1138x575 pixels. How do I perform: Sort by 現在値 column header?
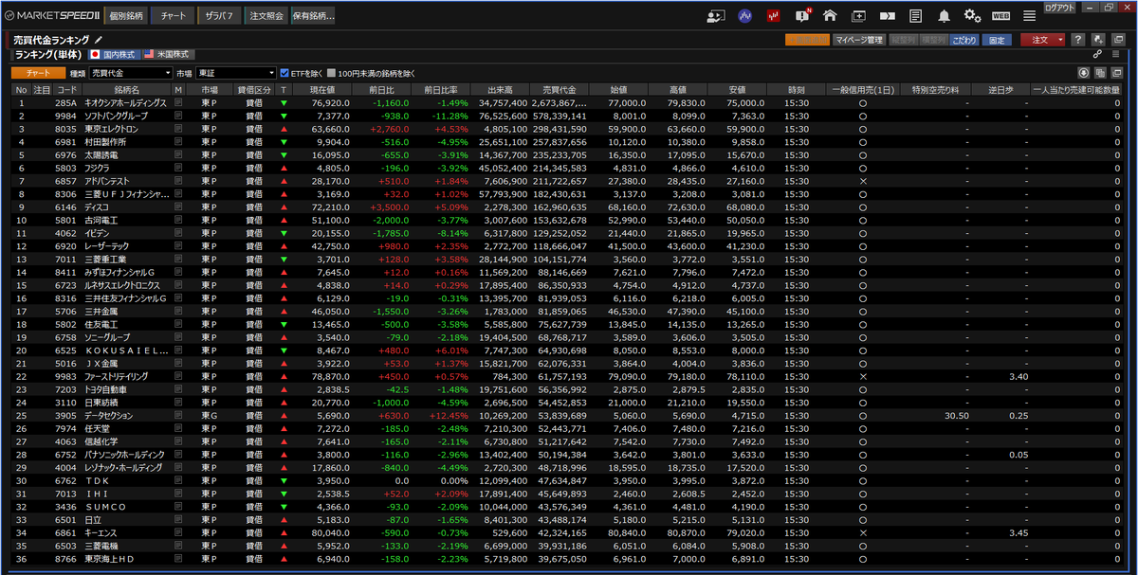[x=323, y=89]
